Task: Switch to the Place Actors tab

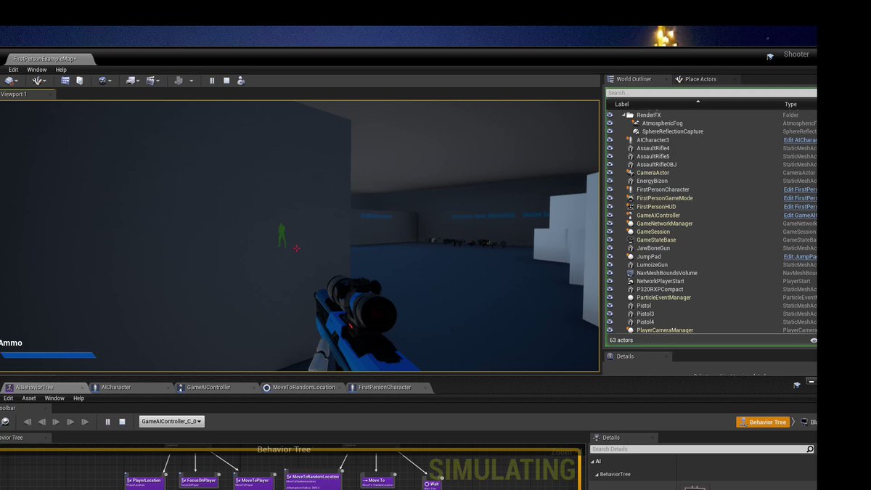Action: (x=700, y=78)
